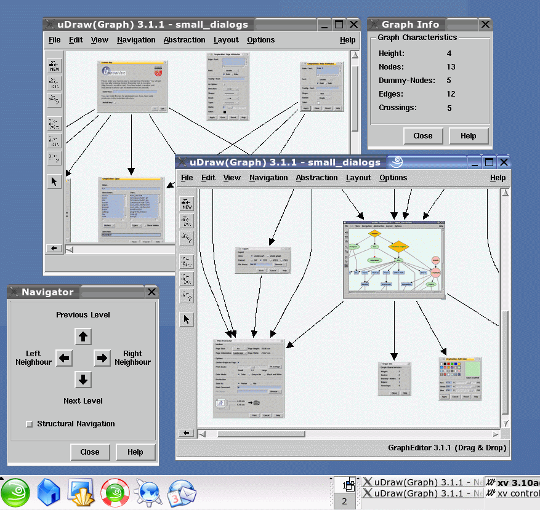Viewport: 540px width, 510px height.
Task: Open the Options menu in the back uDraw window
Action: point(260,40)
